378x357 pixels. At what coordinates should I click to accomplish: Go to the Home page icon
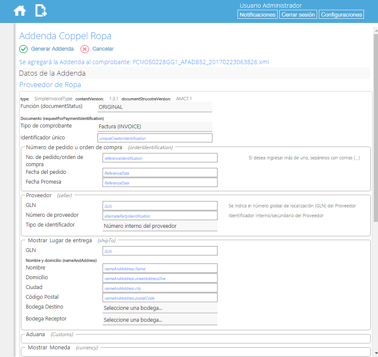pos(20,11)
